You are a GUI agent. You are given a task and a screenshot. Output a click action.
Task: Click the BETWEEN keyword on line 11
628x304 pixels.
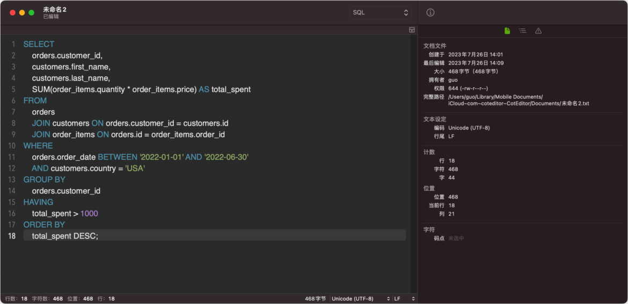(x=118, y=157)
